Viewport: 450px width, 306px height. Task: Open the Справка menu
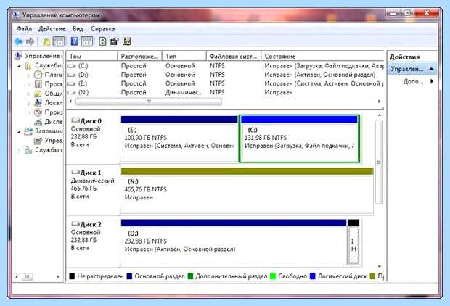coord(103,29)
